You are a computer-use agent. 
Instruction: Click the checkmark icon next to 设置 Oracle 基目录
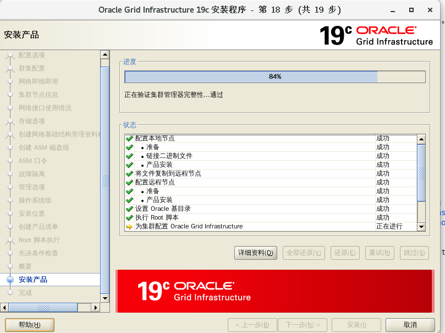coord(129,209)
